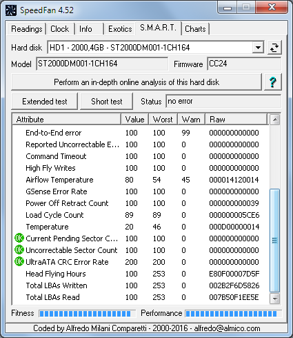Click raw value 007B50F1EE5E
293x338 pixels.
pyautogui.click(x=234, y=297)
